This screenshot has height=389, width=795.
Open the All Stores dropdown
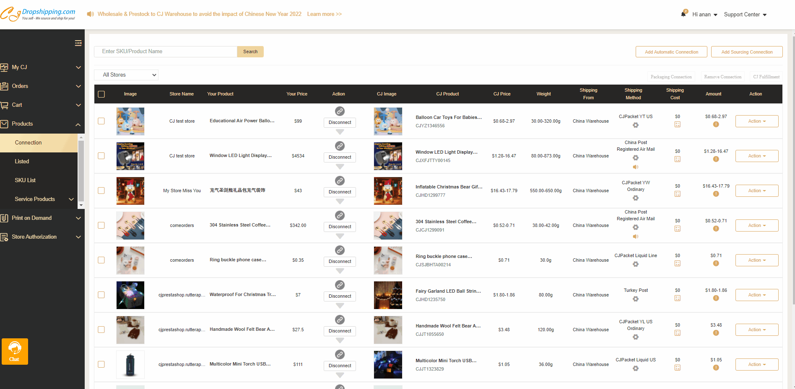[126, 75]
